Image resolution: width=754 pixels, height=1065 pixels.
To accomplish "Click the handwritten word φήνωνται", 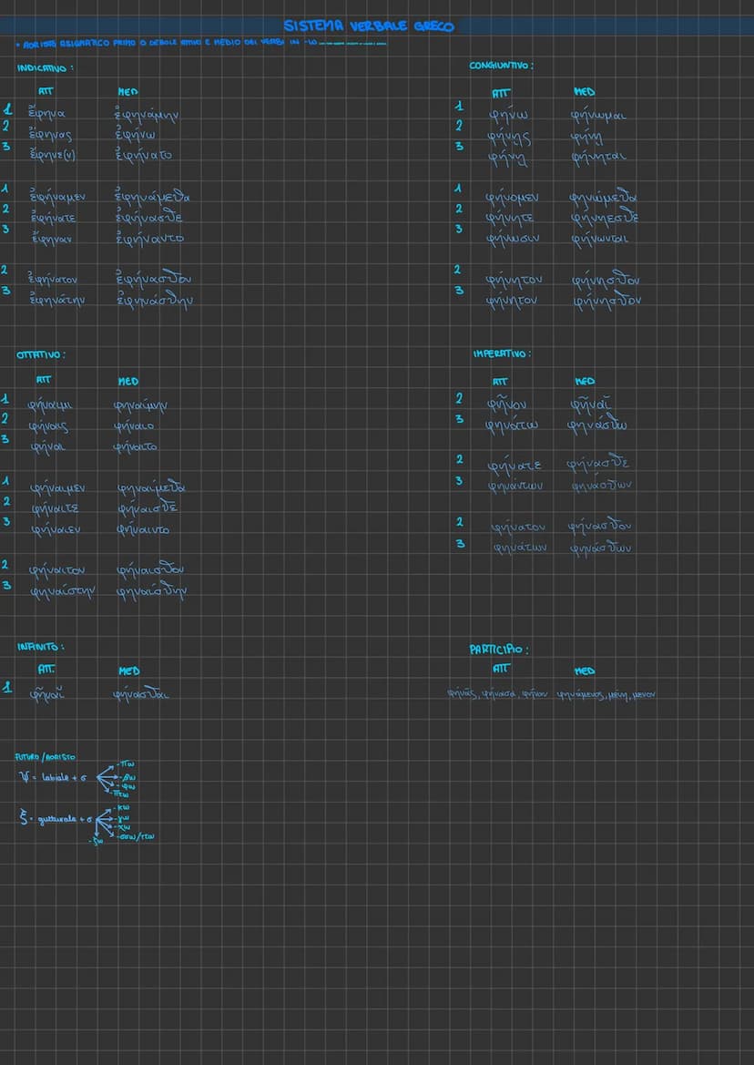I will tap(600, 239).
